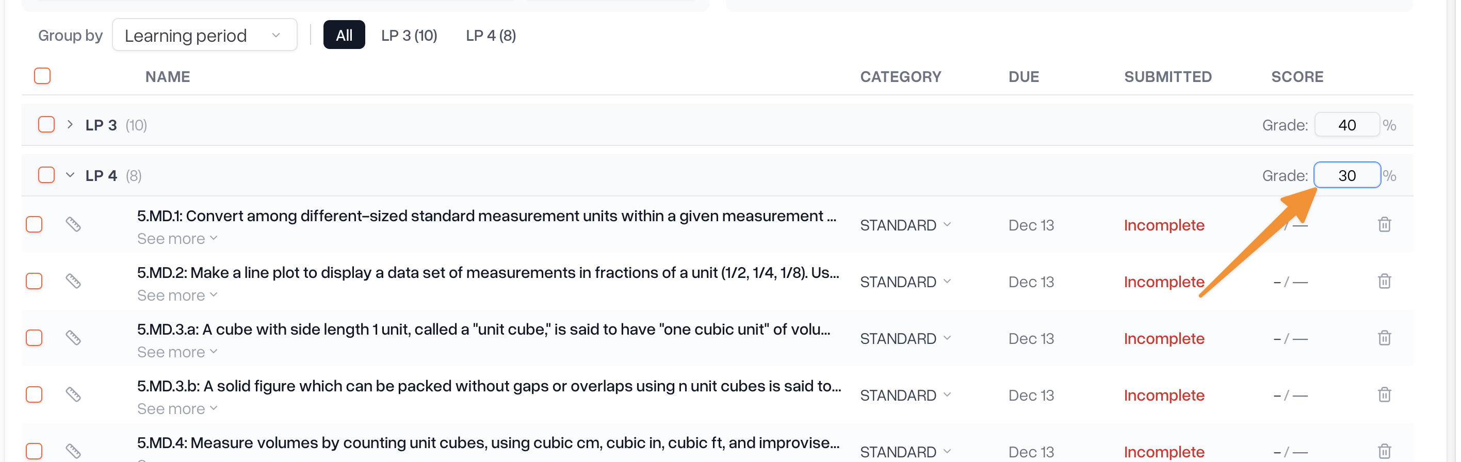Click trash icon on the 5.MD.3.a row
Viewport: 1461px width, 462px height.
1385,338
